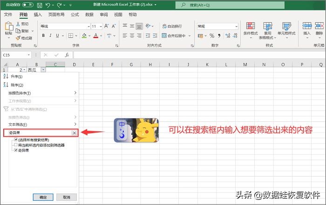Image resolution: width=326 pixels, height=205 pixels.
Task: Decrease font size with small A icon
Action: point(114,26)
